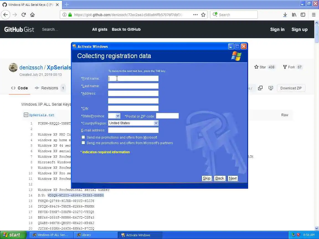Image resolution: width=319 pixels, height=239 pixels.
Task: Click the scrollbar down arrow
Action: tap(317, 228)
